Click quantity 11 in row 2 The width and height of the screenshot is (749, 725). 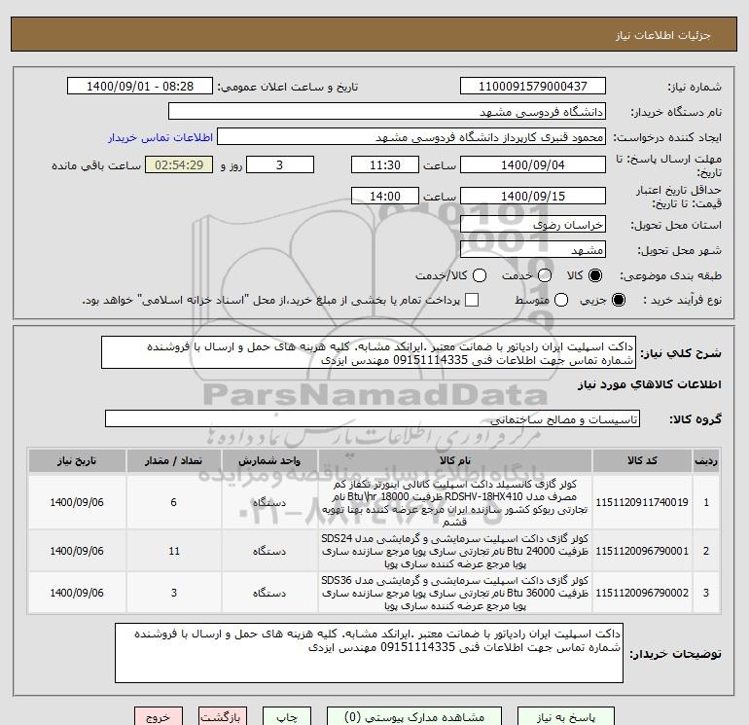pyautogui.click(x=174, y=551)
